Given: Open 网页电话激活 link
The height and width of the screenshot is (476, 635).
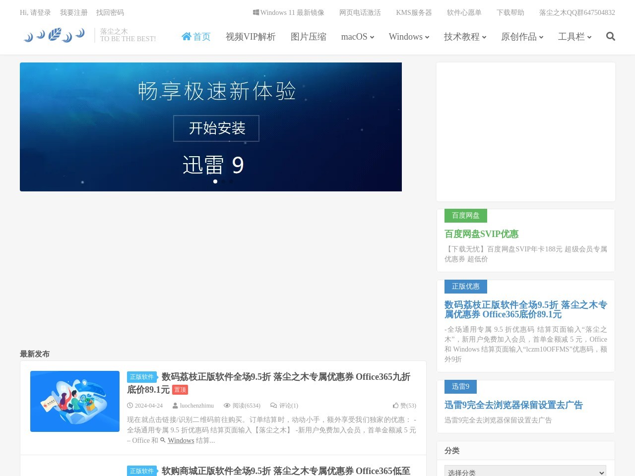Looking at the screenshot, I should 360,12.
